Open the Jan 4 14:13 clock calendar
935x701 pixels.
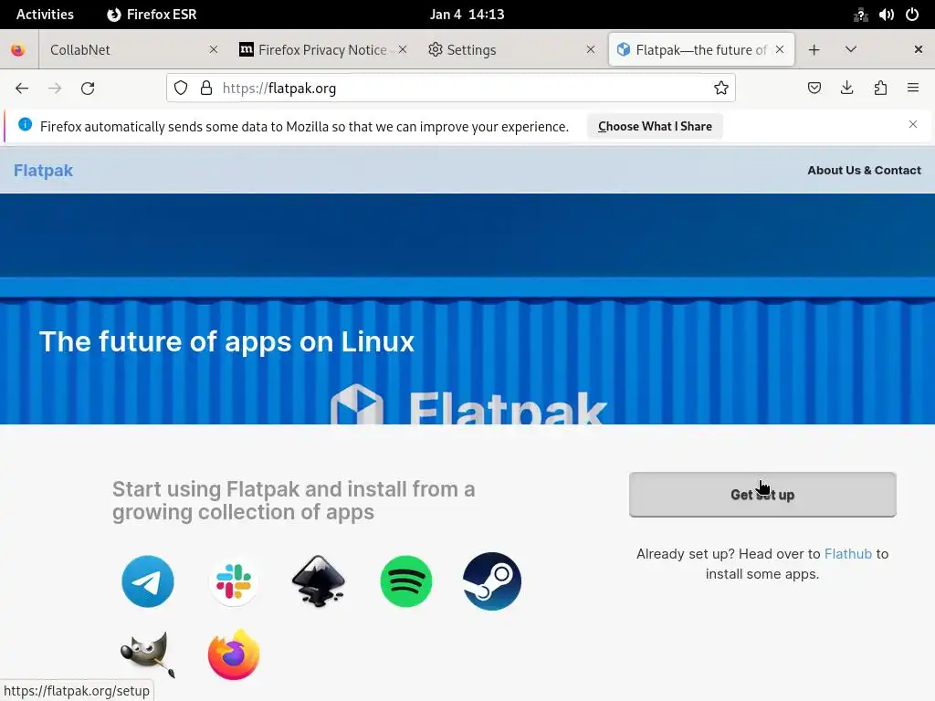[467, 15]
